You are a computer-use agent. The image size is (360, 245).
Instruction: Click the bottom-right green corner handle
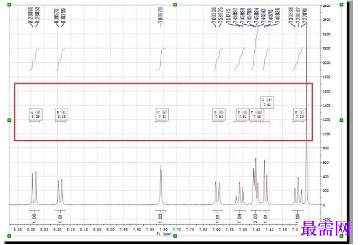[x=341, y=235]
